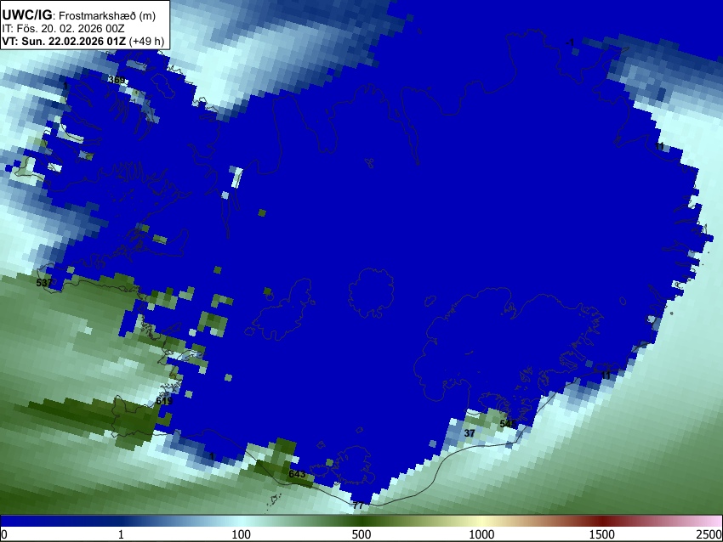Click the '1500' label on the color scale
This screenshot has width=723, height=542.
[x=601, y=534]
